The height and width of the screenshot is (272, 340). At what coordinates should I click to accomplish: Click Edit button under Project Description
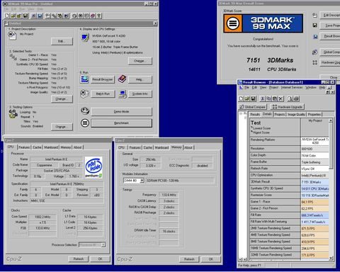62,41
